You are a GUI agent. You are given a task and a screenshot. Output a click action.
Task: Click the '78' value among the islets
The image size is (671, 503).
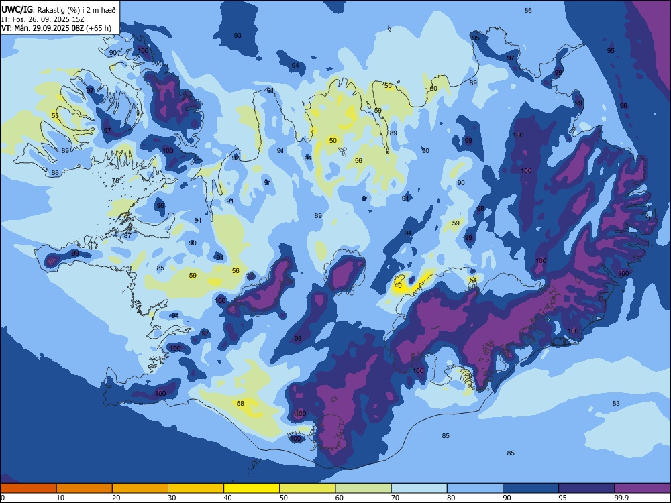pos(115,181)
